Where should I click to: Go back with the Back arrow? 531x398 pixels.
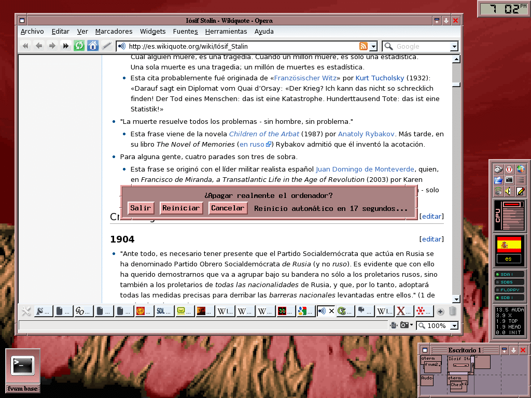pyautogui.click(x=39, y=46)
